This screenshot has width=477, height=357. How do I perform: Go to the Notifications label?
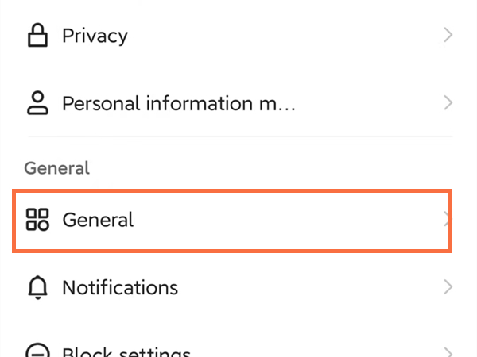(120, 287)
